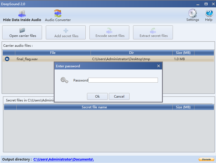Close the DeepSound 2.0 window
Viewport: 216px width, 163px height.
click(213, 4)
